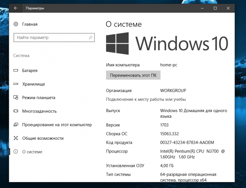
Task: Open Подключение к месту работы или учебы link
Action: click(x=146, y=99)
